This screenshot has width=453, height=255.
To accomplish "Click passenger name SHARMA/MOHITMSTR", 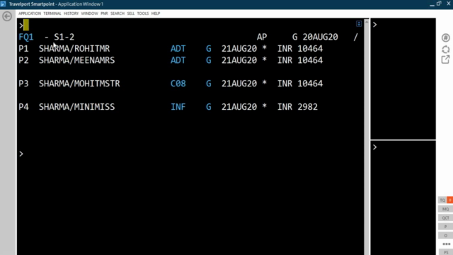I will click(79, 84).
